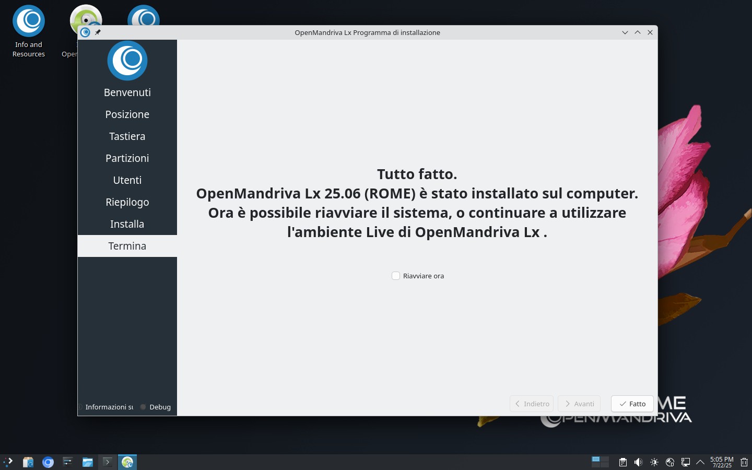Open the network connections tray icon
The height and width of the screenshot is (470, 752).
click(685, 462)
